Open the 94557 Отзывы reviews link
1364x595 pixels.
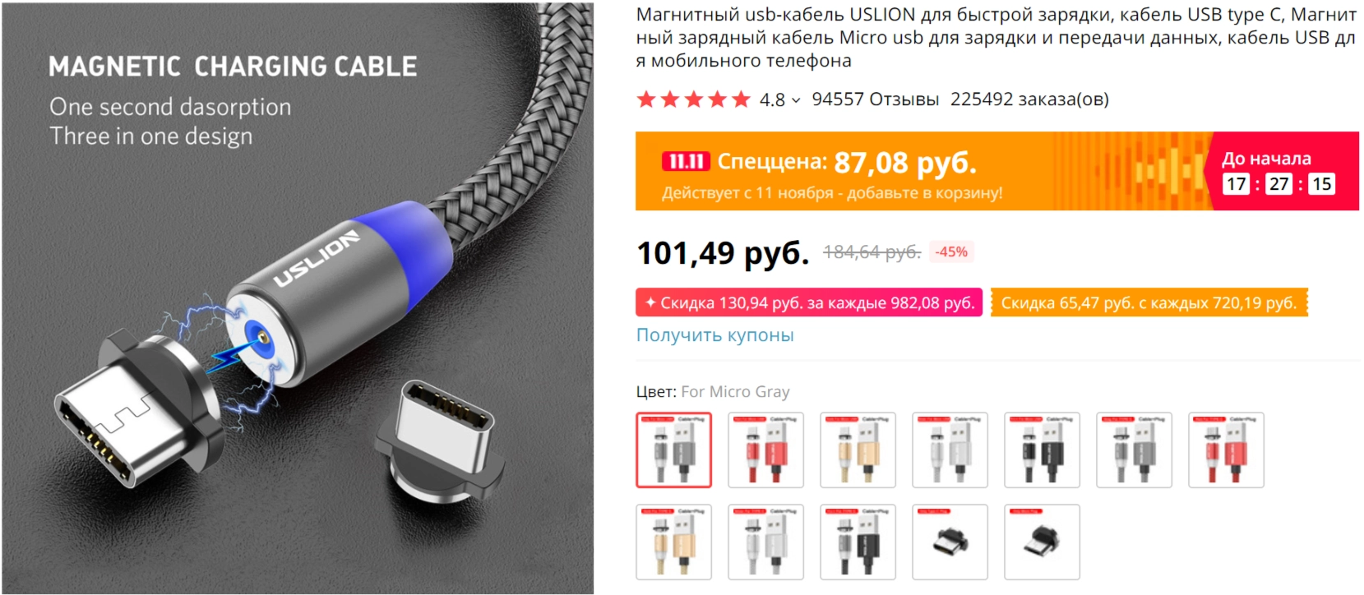coord(875,99)
